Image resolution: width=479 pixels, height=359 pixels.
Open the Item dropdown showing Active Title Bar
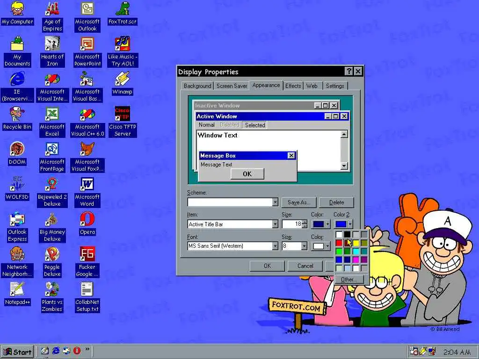tap(275, 224)
